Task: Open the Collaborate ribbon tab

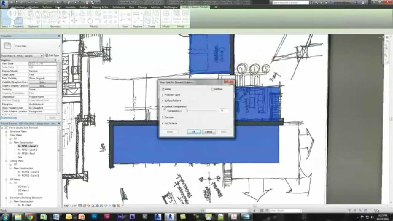Action: 119,7
